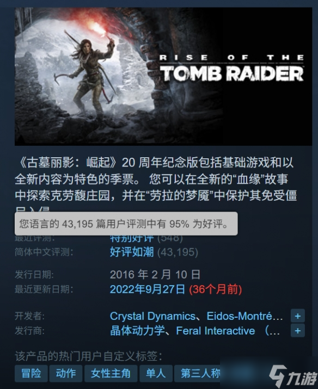
Task: Click the review percentage tooltip
Action: [x=126, y=224]
